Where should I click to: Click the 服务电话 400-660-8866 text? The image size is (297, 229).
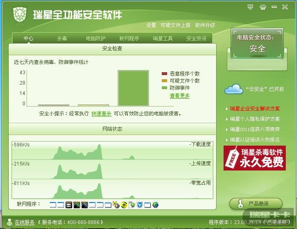click(71, 222)
